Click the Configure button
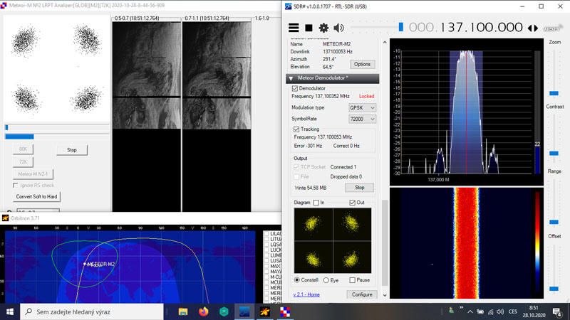This screenshot has width=570, height=320. (x=362, y=294)
